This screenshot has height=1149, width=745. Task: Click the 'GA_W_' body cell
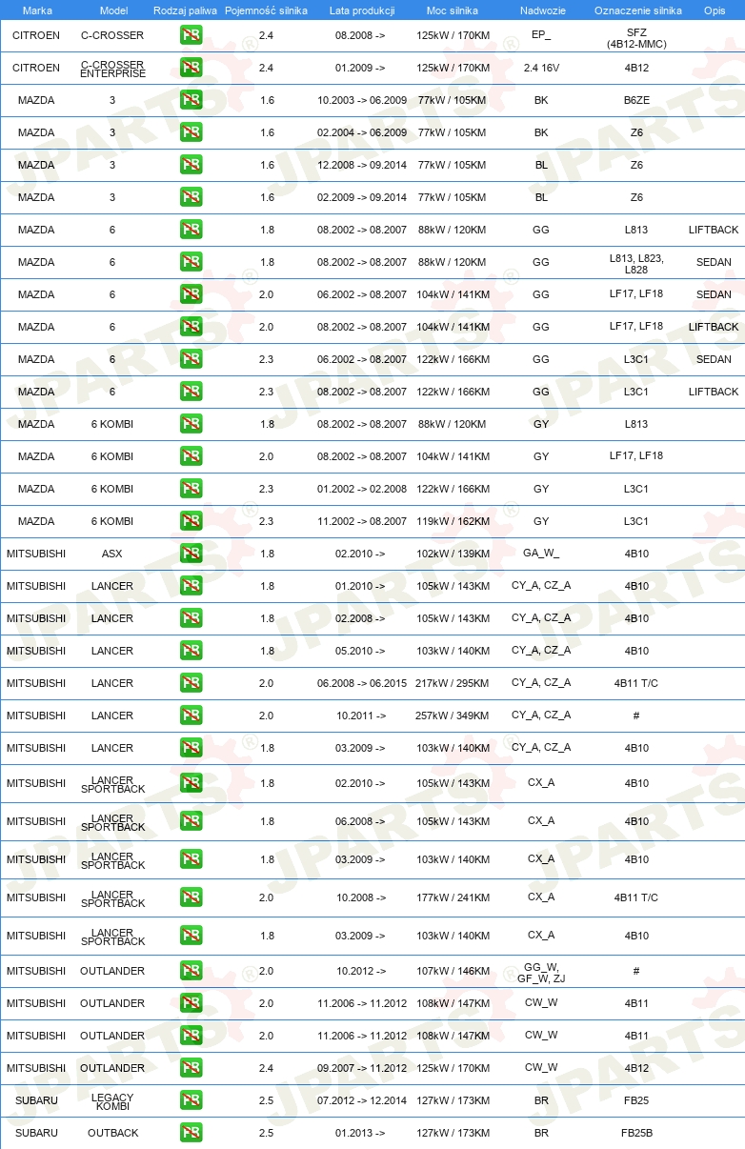coord(541,554)
